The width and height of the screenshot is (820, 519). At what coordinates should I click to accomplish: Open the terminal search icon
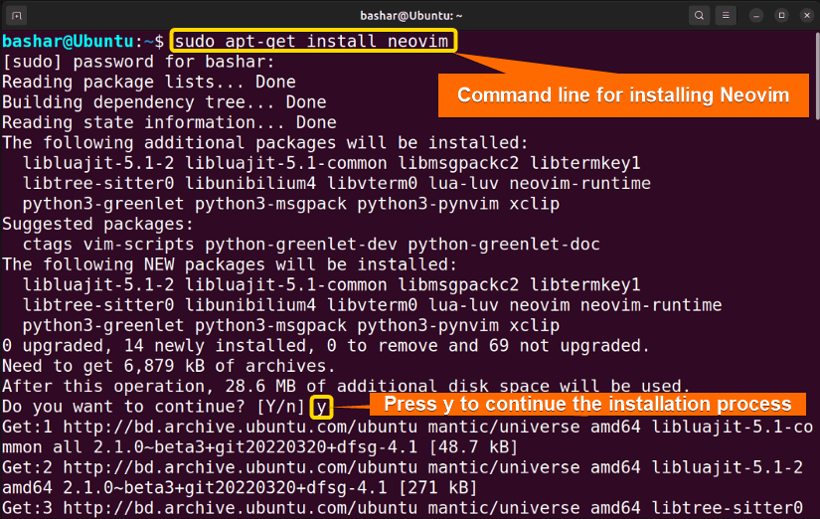(x=699, y=15)
